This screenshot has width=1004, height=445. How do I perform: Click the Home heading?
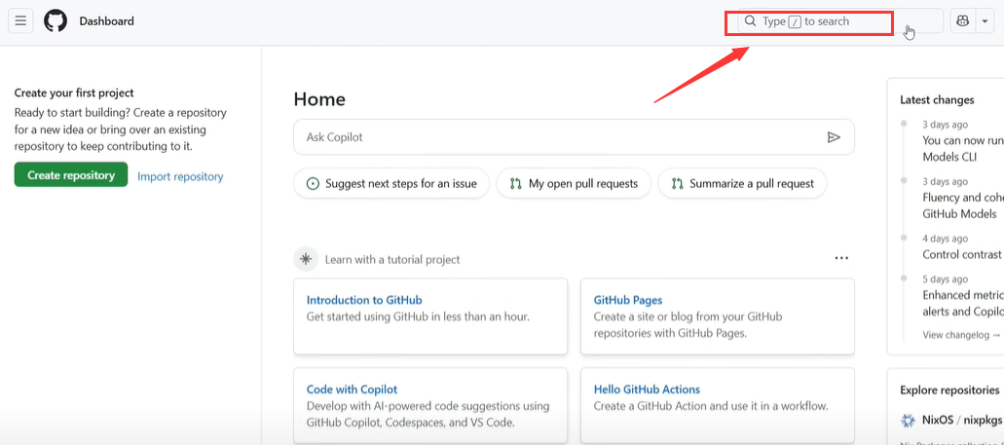point(319,99)
